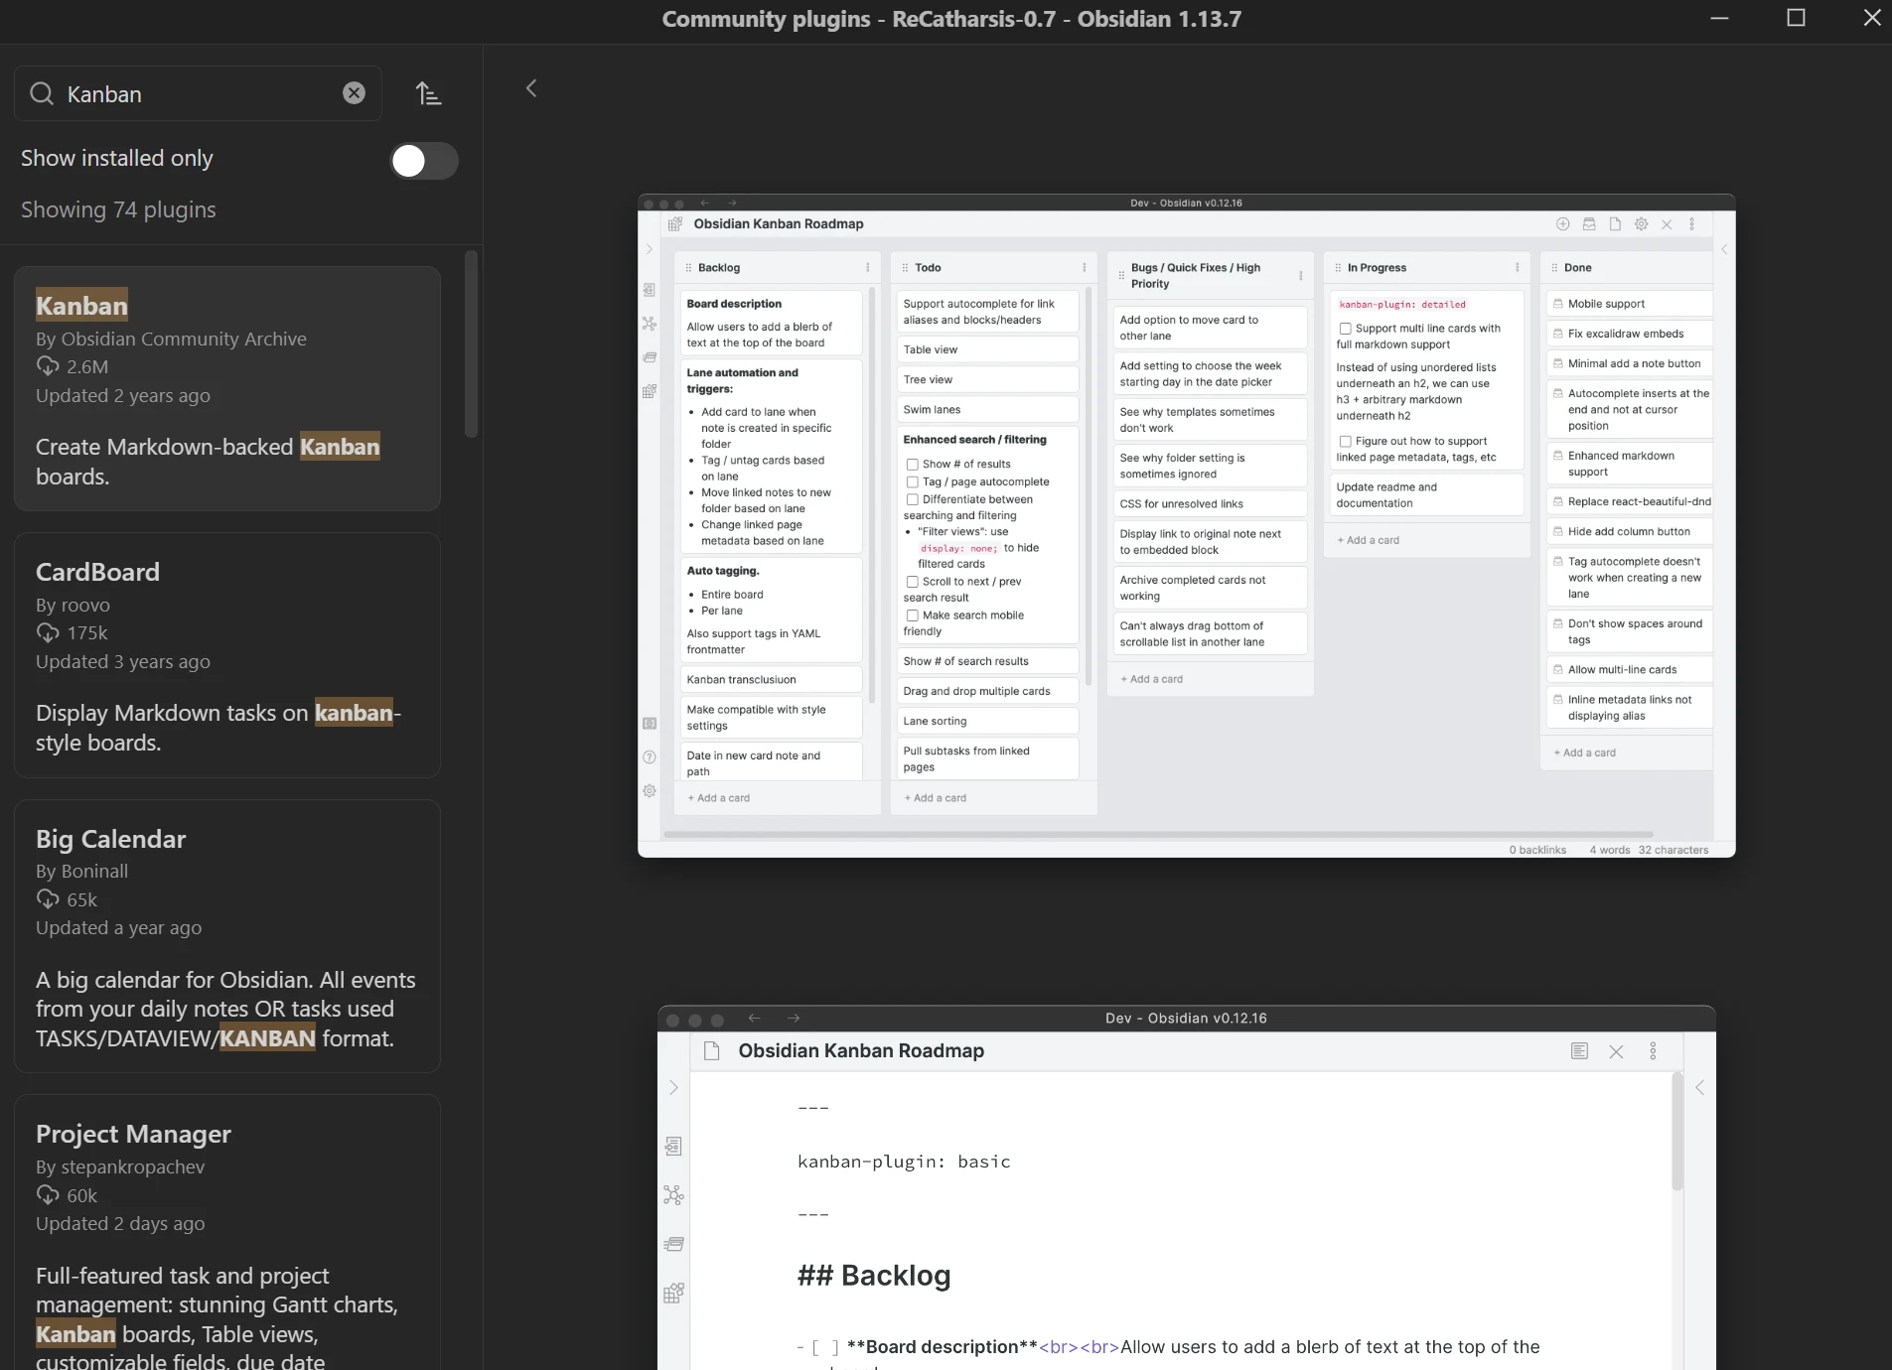The image size is (1892, 1370).
Task: Maximize the Obsidian window
Action: pyautogui.click(x=1796, y=18)
